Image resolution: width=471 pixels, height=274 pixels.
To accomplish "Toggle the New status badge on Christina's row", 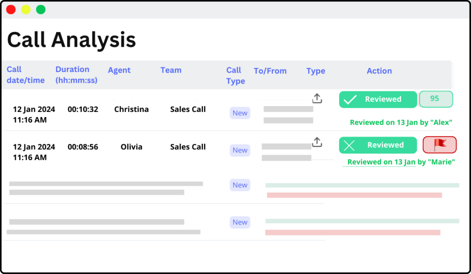I will click(240, 113).
